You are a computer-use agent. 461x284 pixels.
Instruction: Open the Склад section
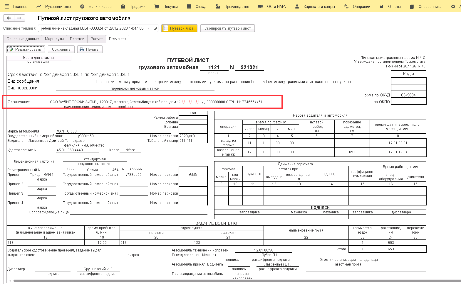pos(197,6)
